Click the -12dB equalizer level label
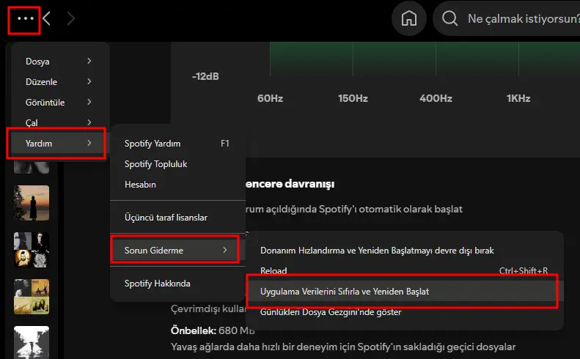This screenshot has height=359, width=580. pos(205,76)
